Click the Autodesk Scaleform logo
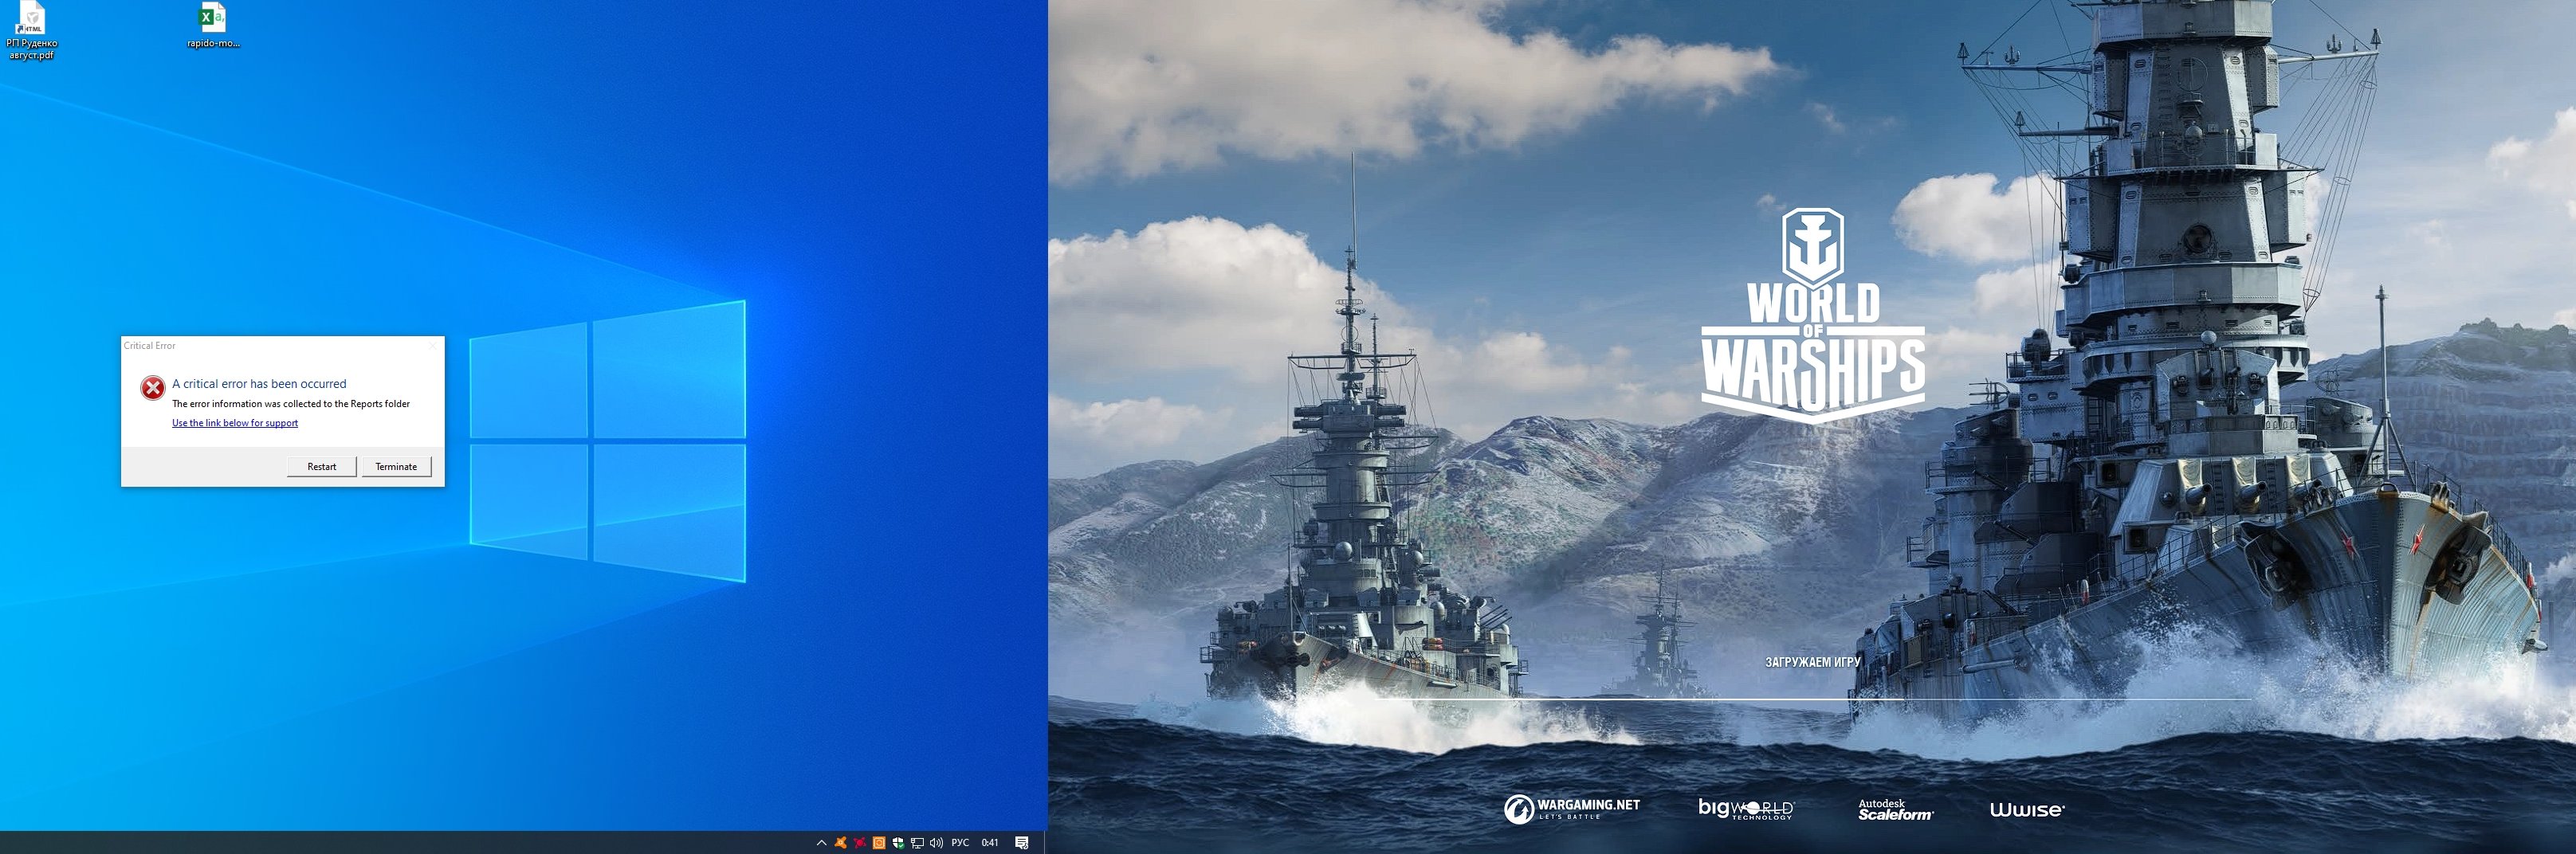 [1895, 810]
